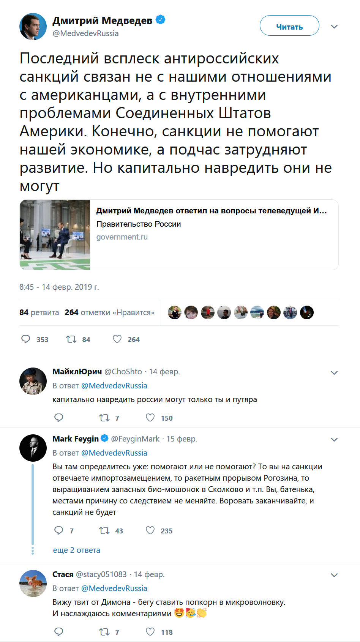The width and height of the screenshot is (360, 642).
Task: Expand options chevron on Mark Feygin's reply
Action: [x=334, y=440]
